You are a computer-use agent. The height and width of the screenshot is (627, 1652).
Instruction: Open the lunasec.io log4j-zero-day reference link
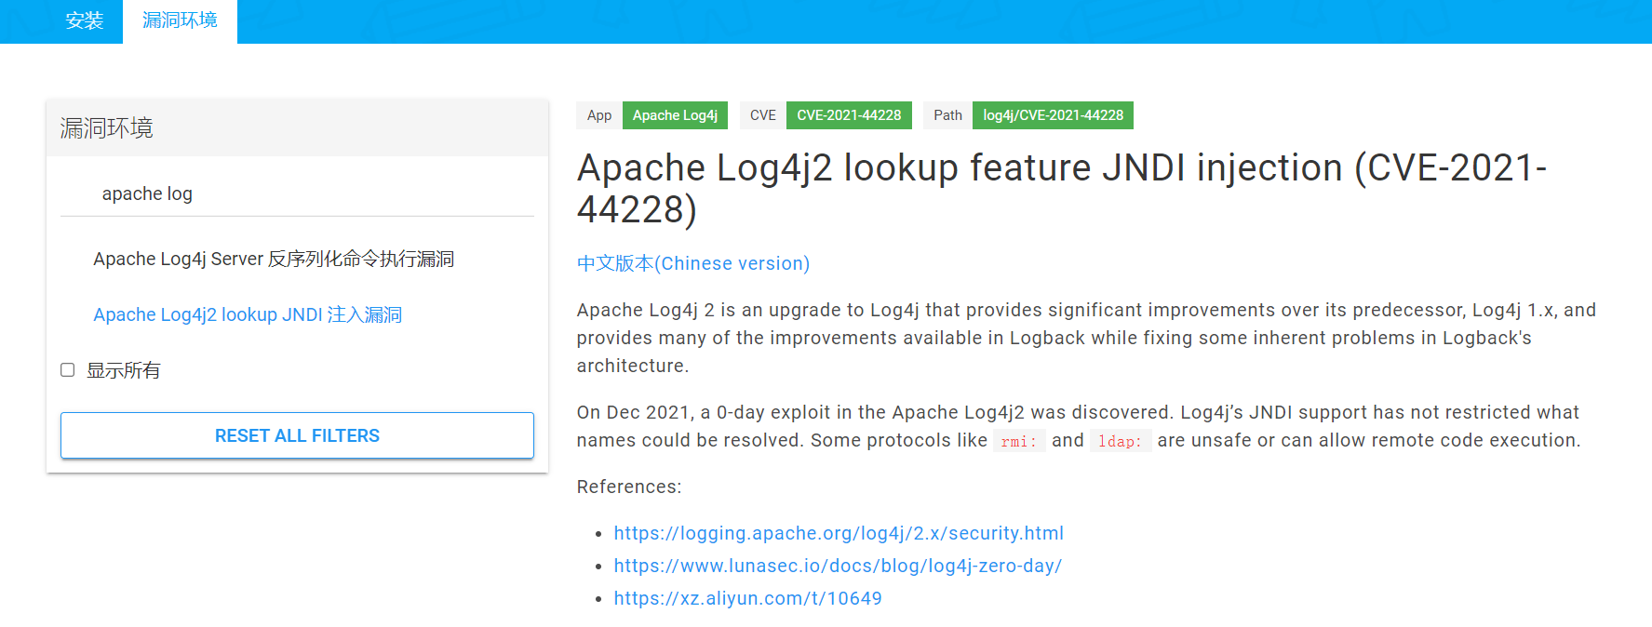838,566
